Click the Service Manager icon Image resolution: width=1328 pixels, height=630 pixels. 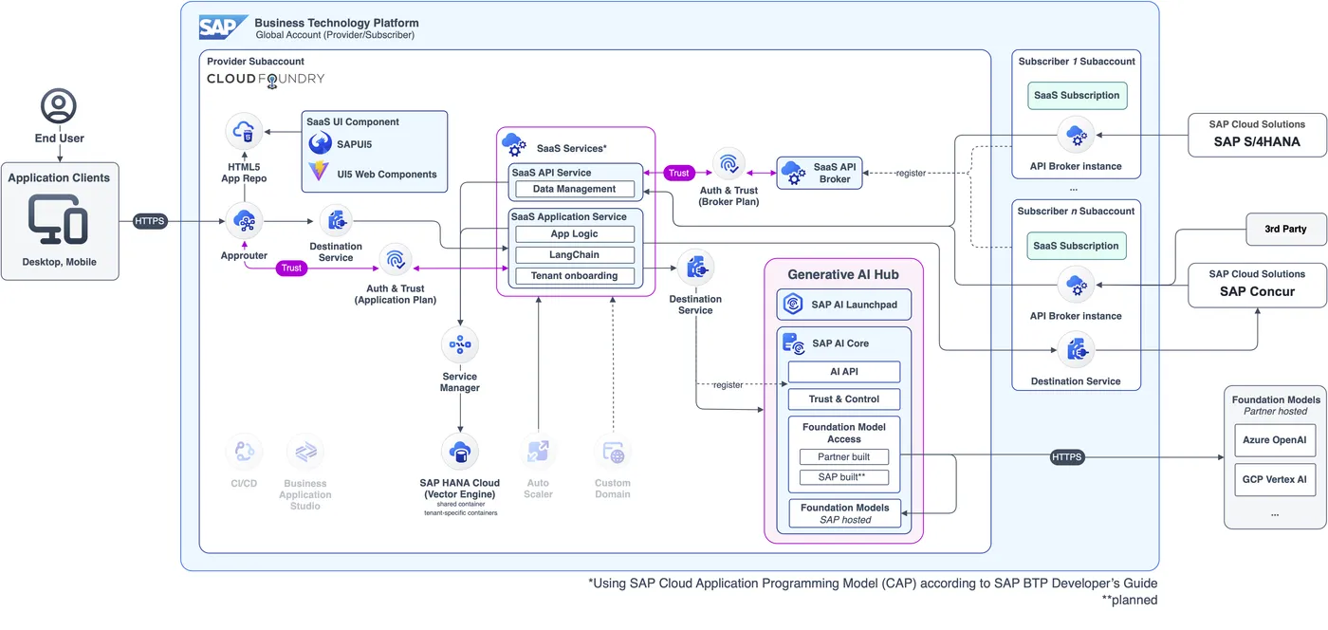coord(459,344)
